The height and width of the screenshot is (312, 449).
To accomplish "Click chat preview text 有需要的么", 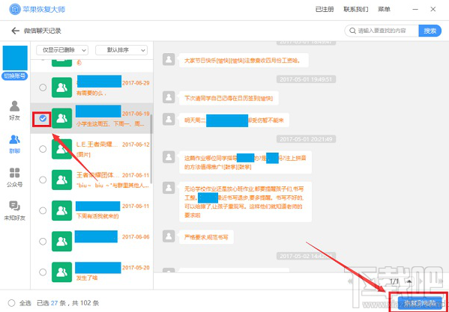I will pos(91,93).
